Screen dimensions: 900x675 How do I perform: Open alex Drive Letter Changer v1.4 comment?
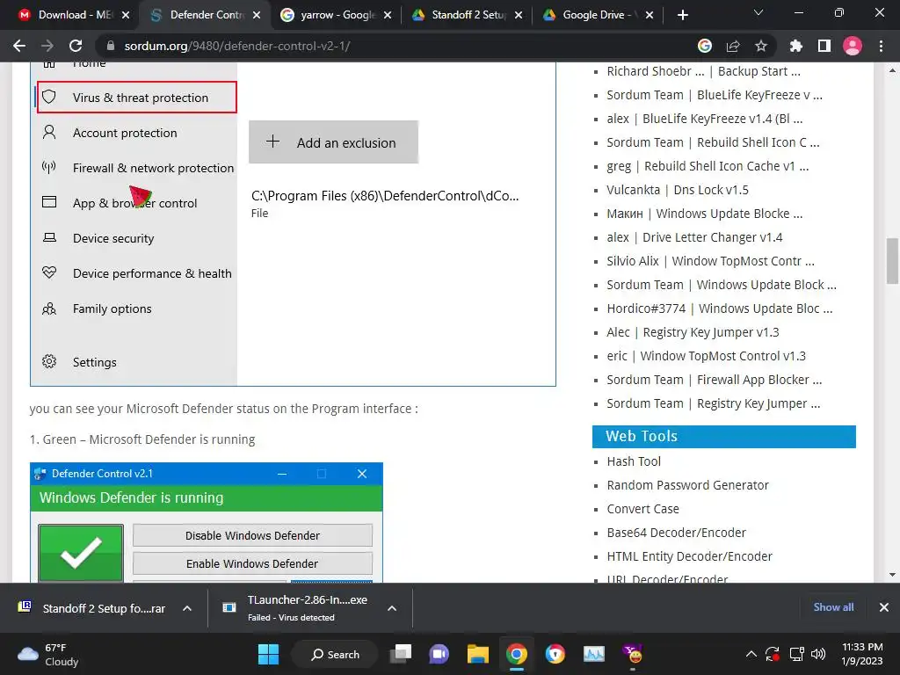coord(694,237)
